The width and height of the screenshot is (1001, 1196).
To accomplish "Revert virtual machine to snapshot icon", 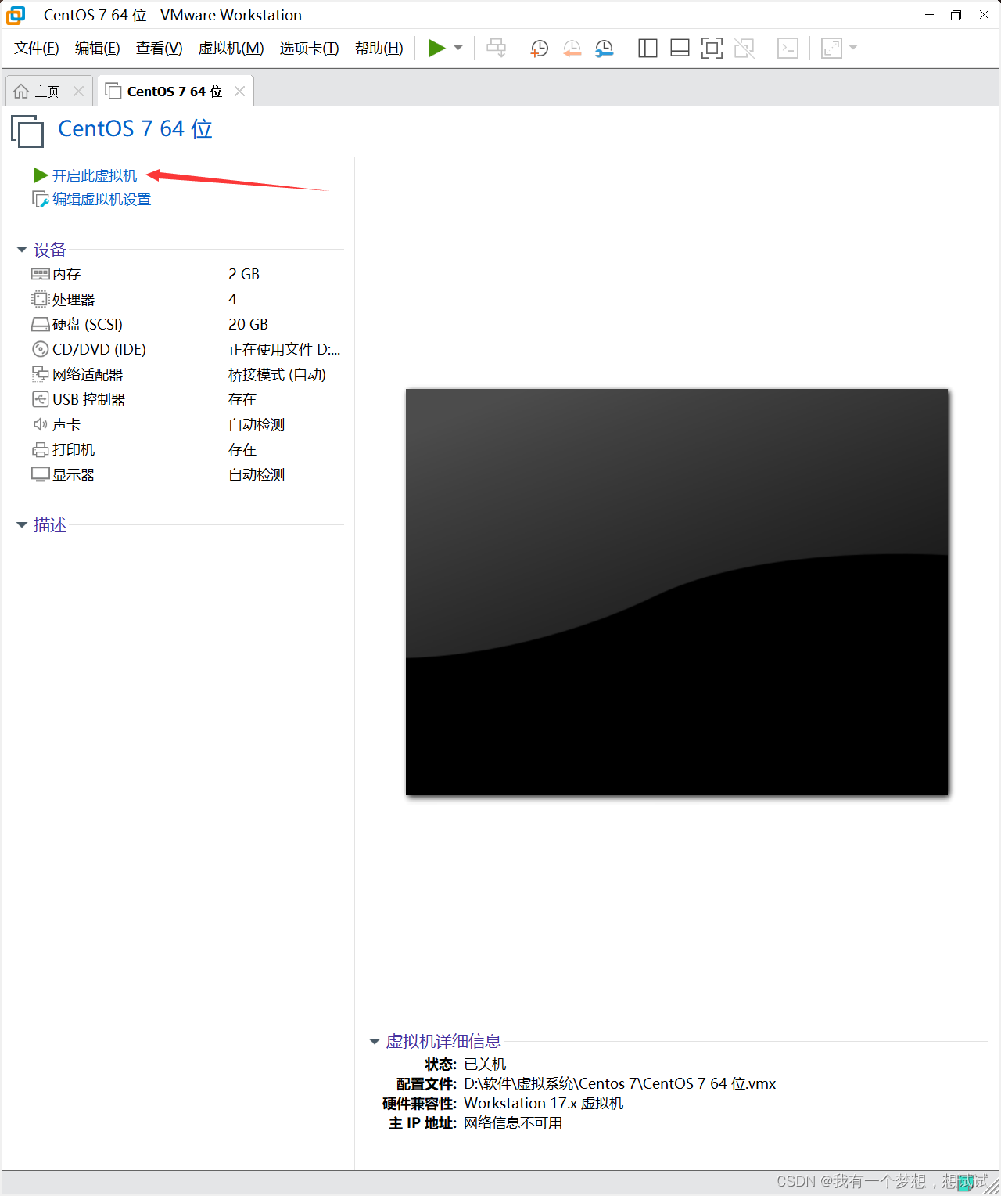I will tap(572, 49).
